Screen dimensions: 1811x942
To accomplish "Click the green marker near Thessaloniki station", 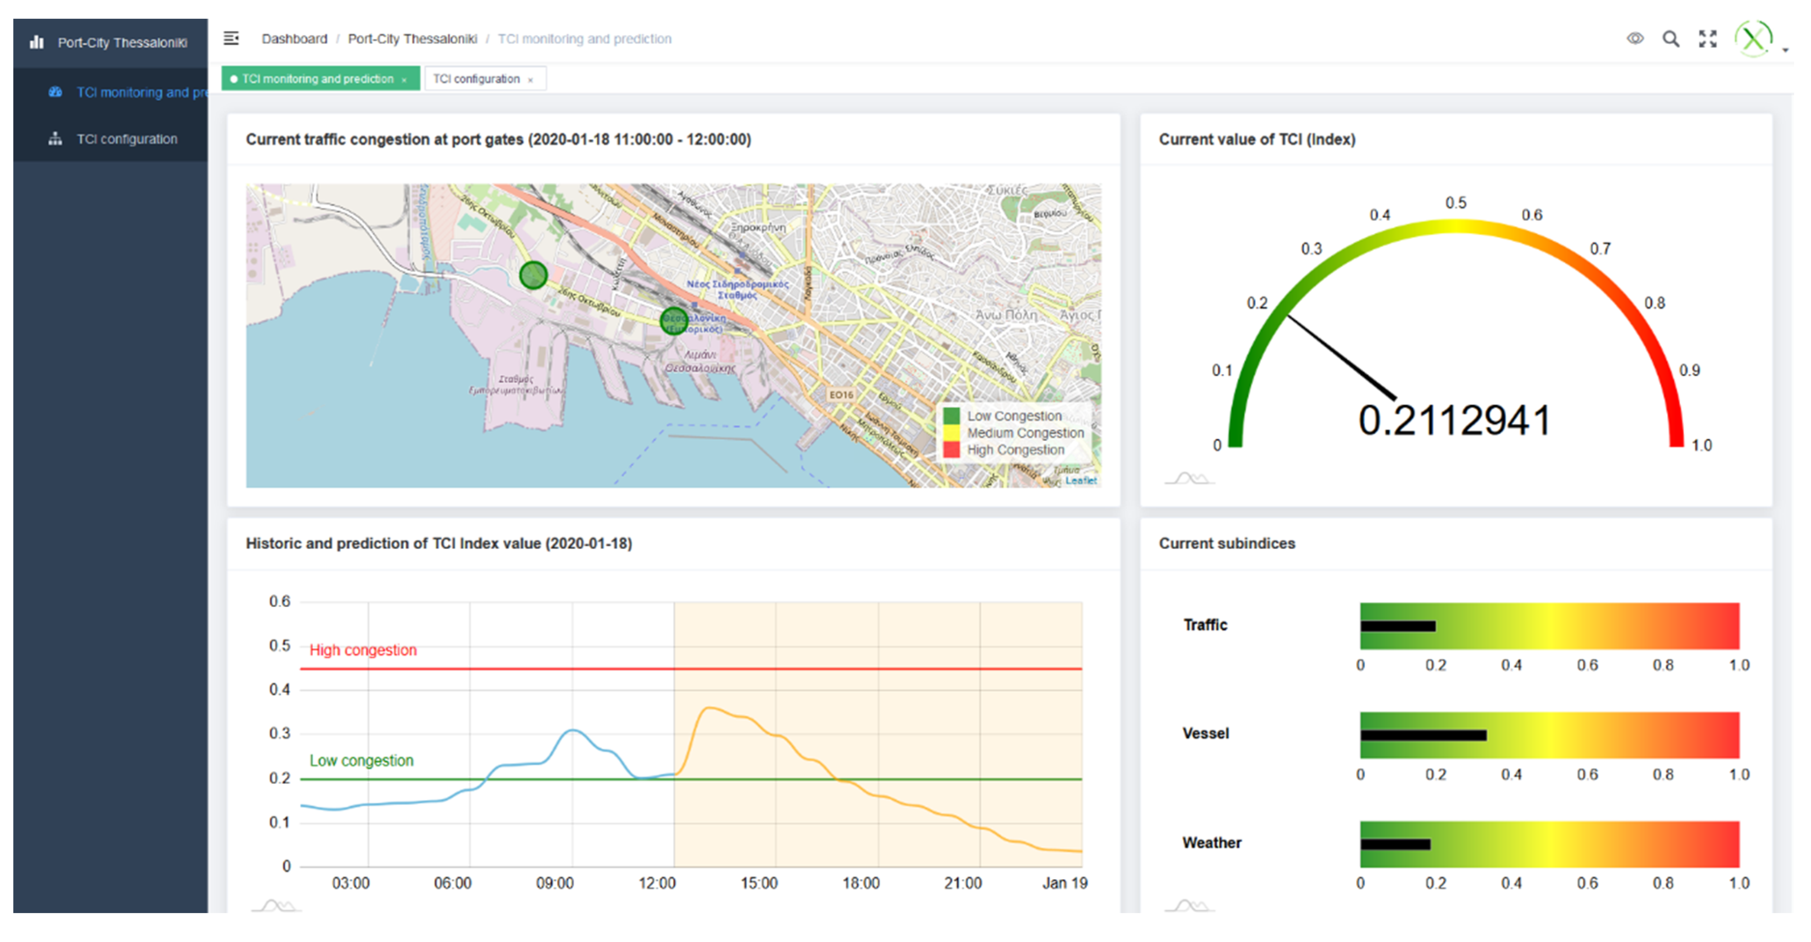I will point(673,320).
